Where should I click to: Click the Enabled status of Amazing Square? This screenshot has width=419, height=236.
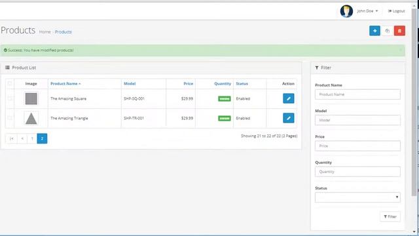click(x=243, y=98)
